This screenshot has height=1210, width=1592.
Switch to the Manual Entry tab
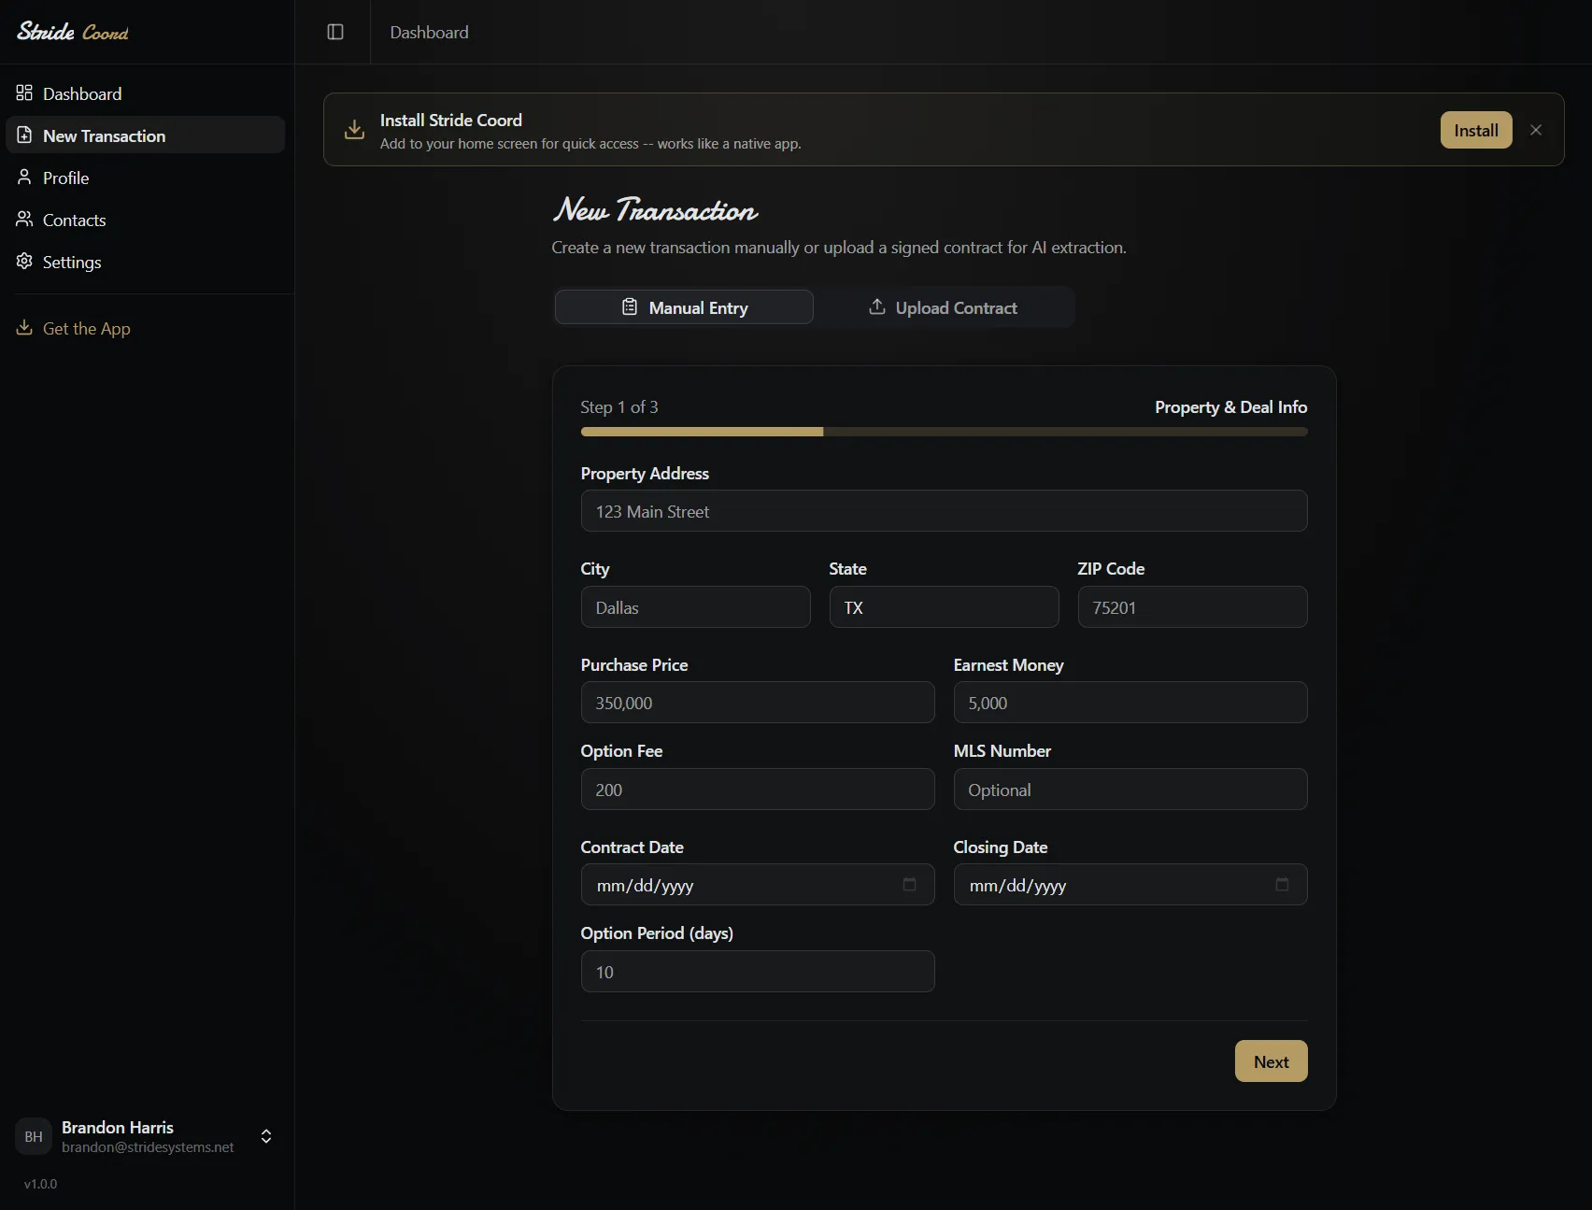coord(684,306)
